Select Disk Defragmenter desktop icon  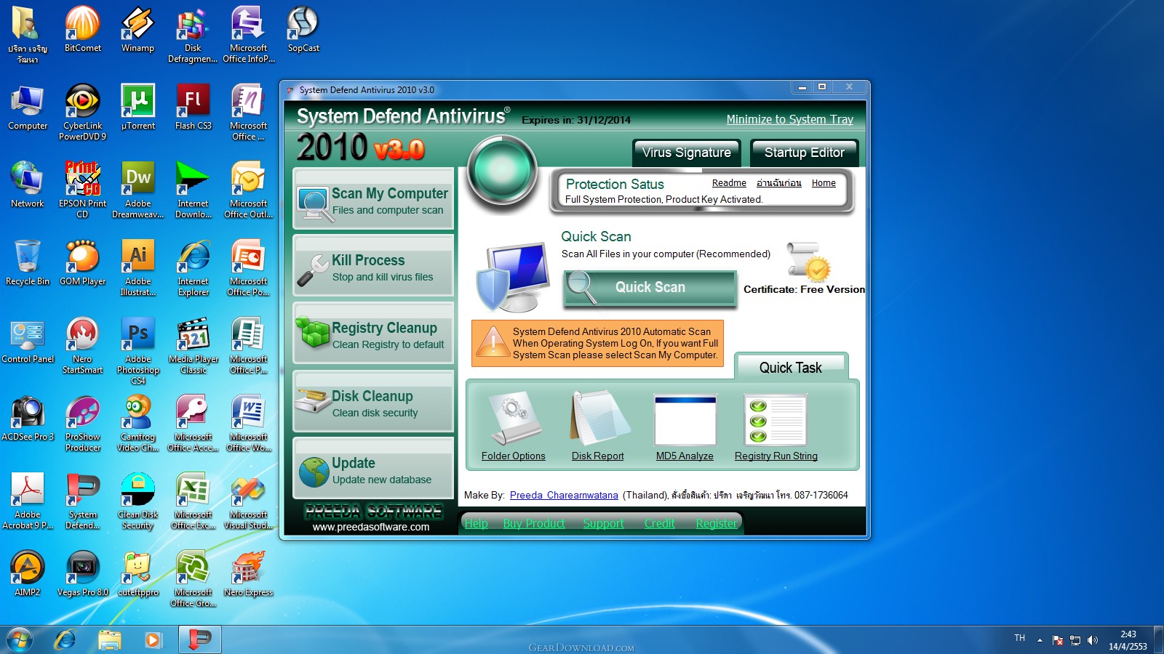coord(193,35)
